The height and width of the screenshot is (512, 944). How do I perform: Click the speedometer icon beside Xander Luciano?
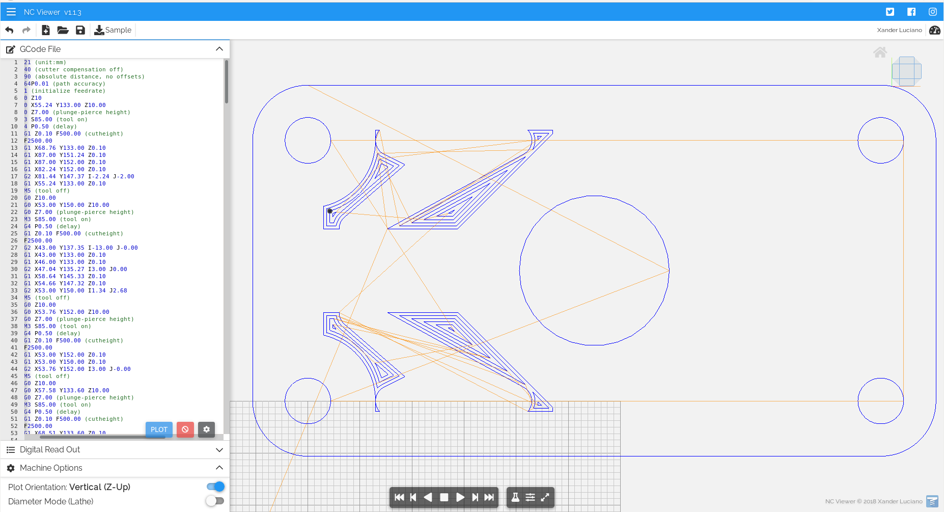(x=935, y=30)
